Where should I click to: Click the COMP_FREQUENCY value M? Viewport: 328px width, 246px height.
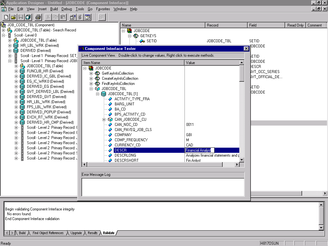click(187, 140)
